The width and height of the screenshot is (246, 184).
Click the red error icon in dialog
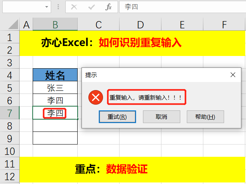pyautogui.click(x=96, y=97)
